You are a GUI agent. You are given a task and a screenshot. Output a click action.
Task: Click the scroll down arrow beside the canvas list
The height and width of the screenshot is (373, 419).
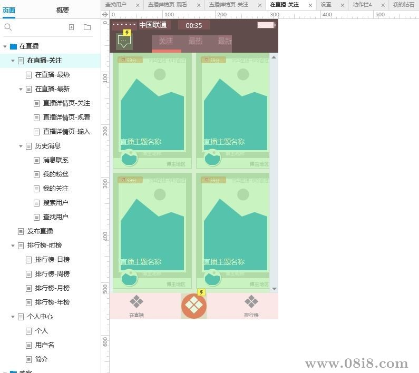click(274, 289)
